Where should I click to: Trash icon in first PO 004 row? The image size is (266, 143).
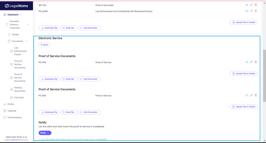click(256, 62)
